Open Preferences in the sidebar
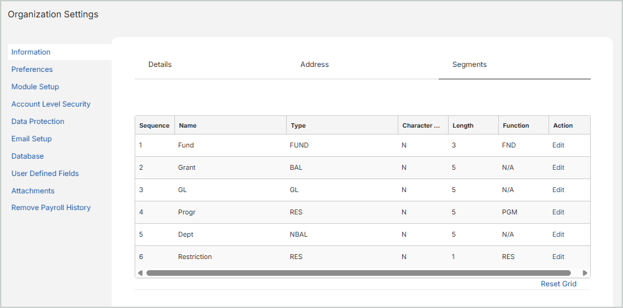623x308 pixels. pyautogui.click(x=32, y=69)
